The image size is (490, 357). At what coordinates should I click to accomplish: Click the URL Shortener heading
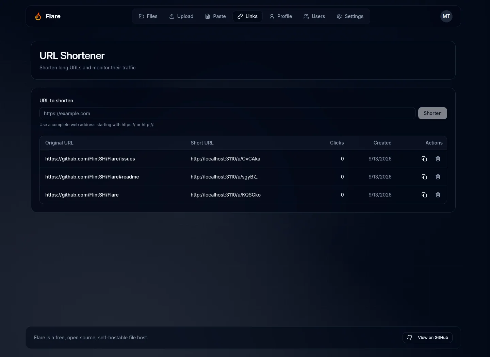(x=72, y=55)
